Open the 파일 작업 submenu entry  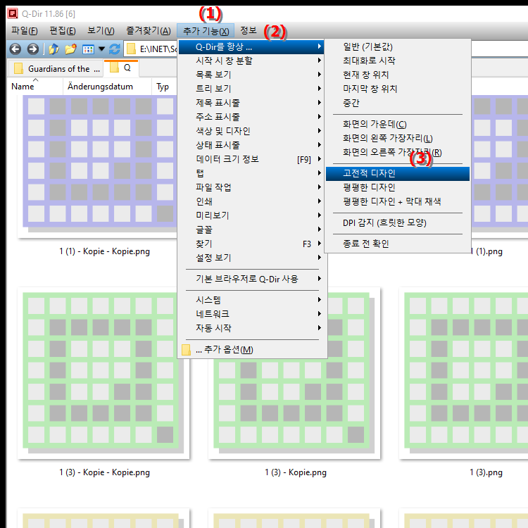[251, 187]
